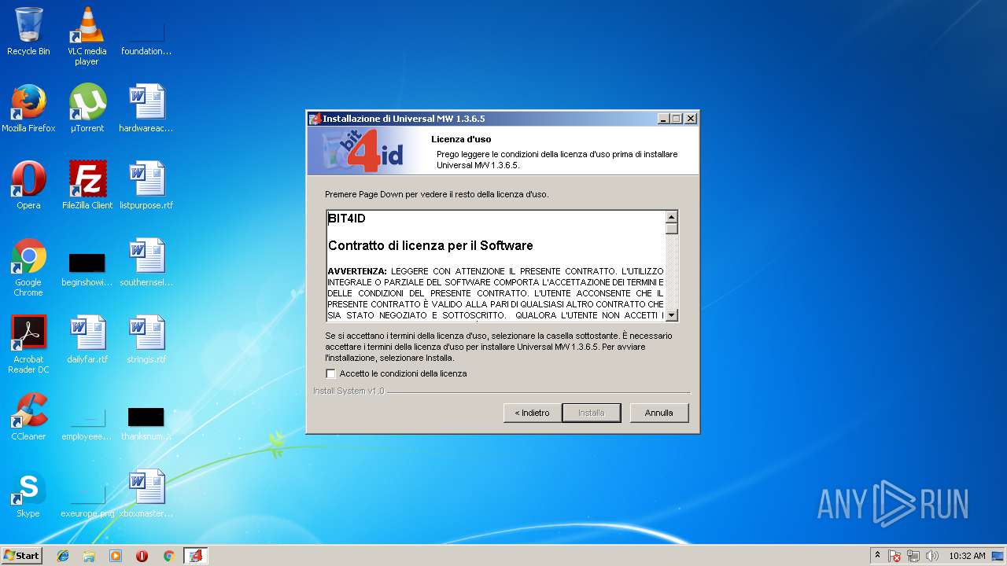The width and height of the screenshot is (1007, 566).
Task: Click the taskbar clock 10:32 AM
Action: 967,556
